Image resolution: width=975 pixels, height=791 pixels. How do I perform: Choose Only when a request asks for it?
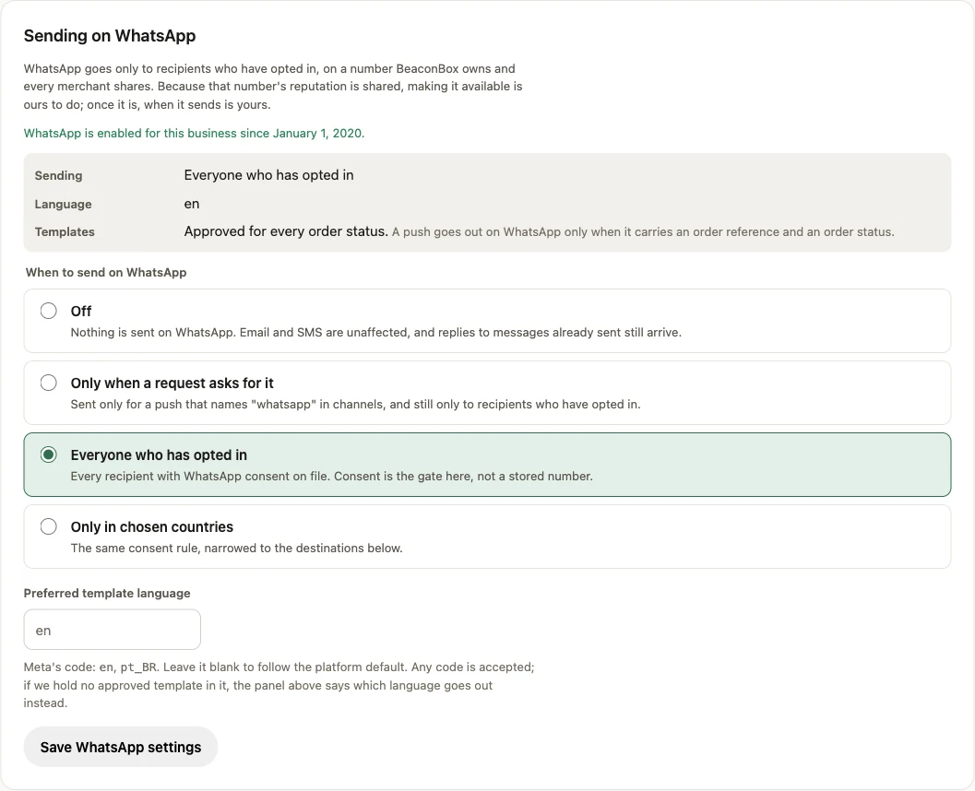click(x=49, y=383)
